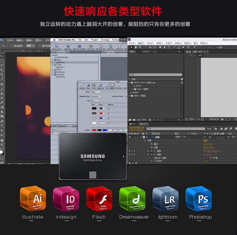
Task: Click the Dreamweaver cube icon
Action: pyautogui.click(x=132, y=199)
